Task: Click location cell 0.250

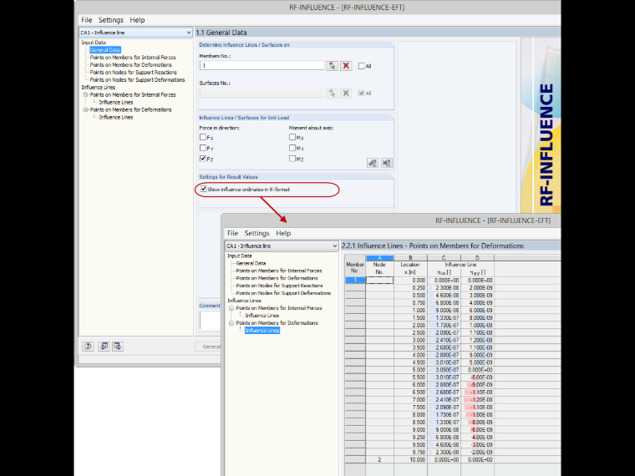Action: [x=410, y=288]
